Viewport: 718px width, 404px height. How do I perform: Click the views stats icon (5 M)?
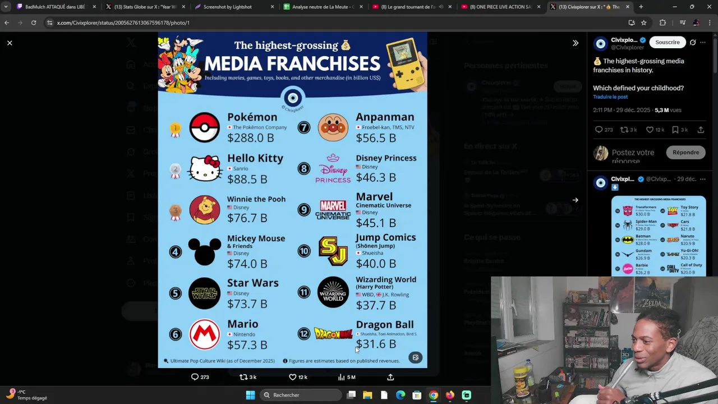pyautogui.click(x=341, y=377)
